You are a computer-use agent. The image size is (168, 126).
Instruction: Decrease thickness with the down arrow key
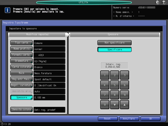(115, 105)
